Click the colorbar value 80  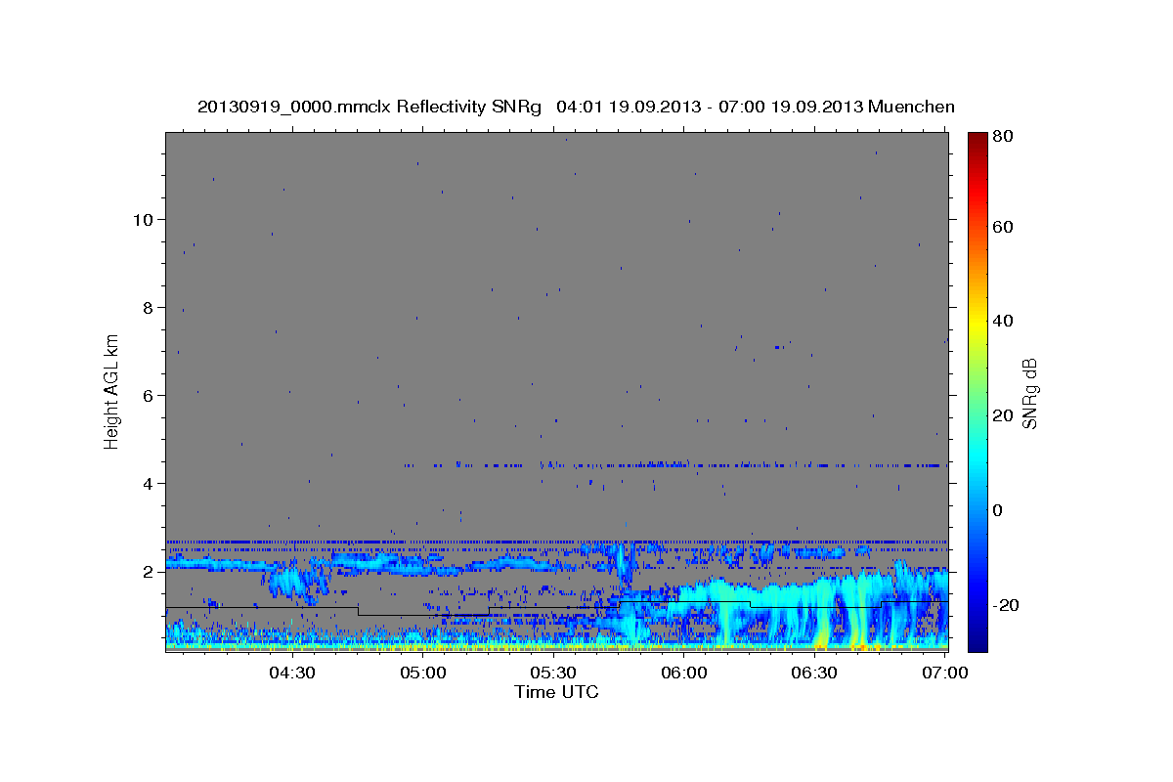pyautogui.click(x=1004, y=137)
